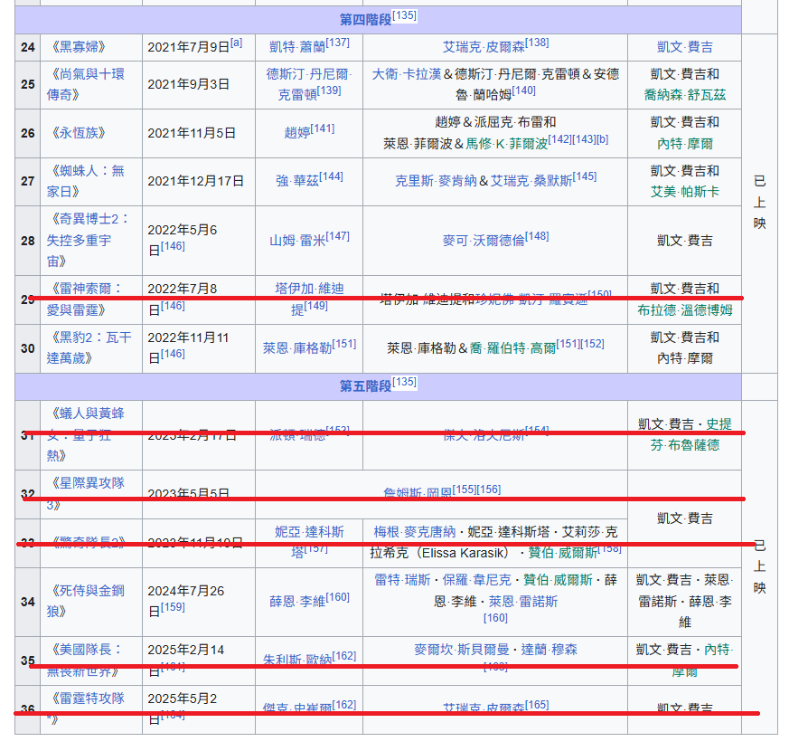808x751 pixels.
Task: Open writer link 大衛·卡拉漢
Action: click(x=407, y=74)
